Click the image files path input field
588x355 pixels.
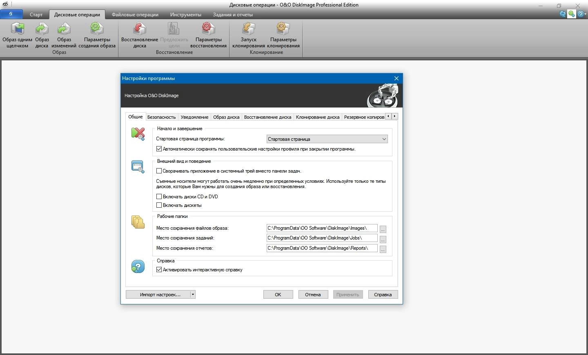coord(322,228)
